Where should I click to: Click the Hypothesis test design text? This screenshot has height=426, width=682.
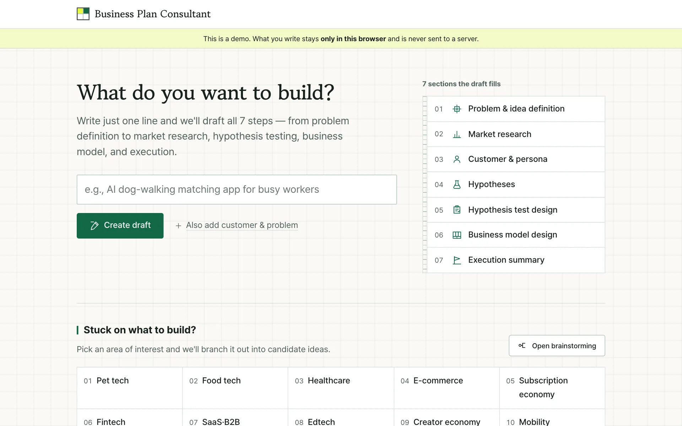pyautogui.click(x=513, y=210)
